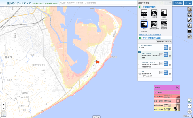
Task: Click 選択情報のリセット reset button
Action: 164,42
